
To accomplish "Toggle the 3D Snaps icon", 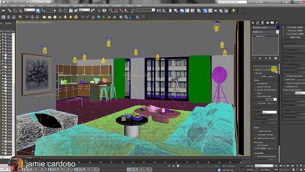I will (111, 11).
